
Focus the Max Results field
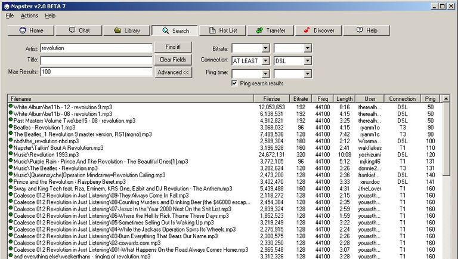tap(97, 72)
